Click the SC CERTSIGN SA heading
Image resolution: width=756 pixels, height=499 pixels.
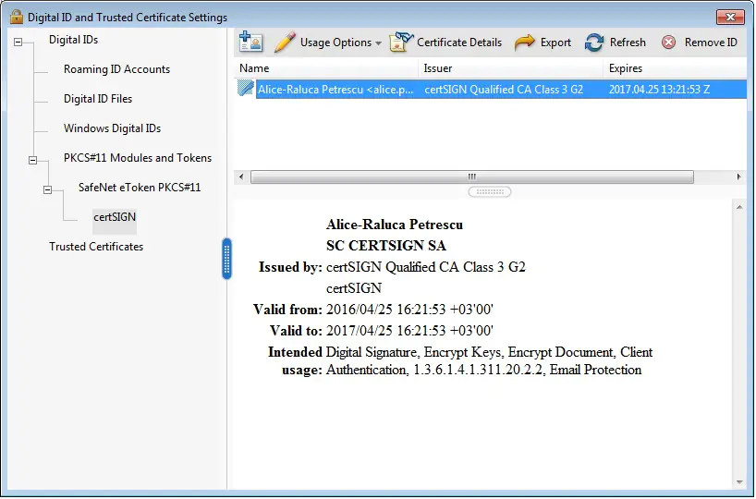386,246
